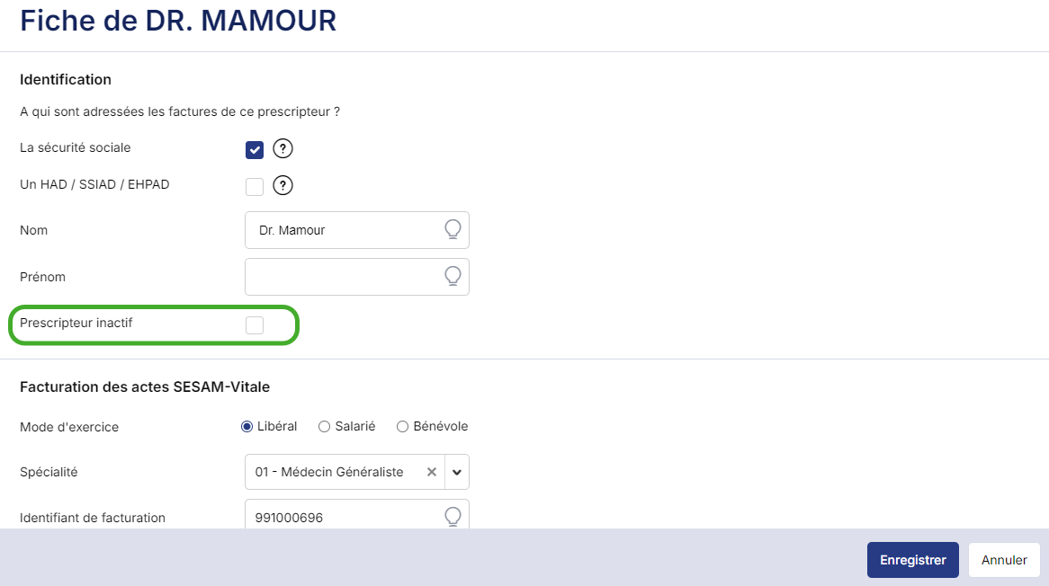This screenshot has height=586, width=1049.
Task: Click the lightbulb icon in Prénom field
Action: tap(453, 276)
